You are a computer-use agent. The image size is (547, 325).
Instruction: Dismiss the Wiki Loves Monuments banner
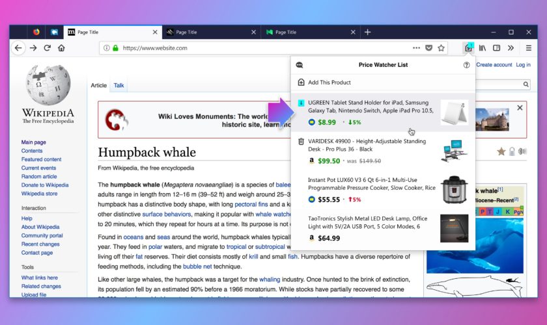click(520, 108)
